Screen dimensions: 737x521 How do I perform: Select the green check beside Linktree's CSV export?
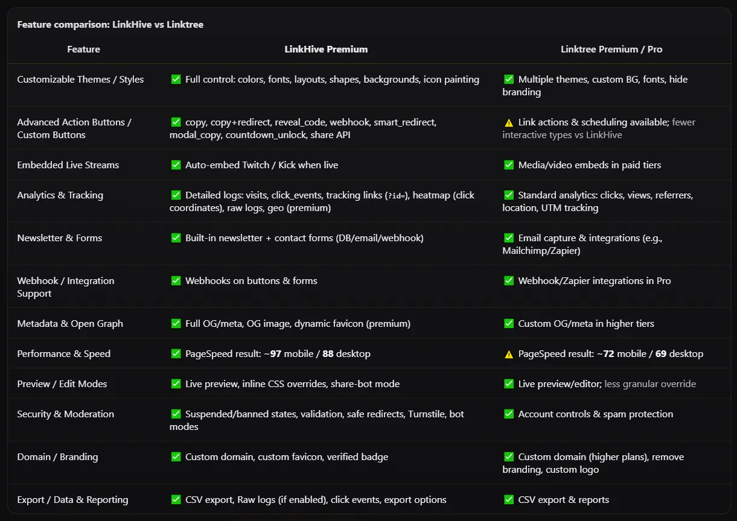coord(508,499)
